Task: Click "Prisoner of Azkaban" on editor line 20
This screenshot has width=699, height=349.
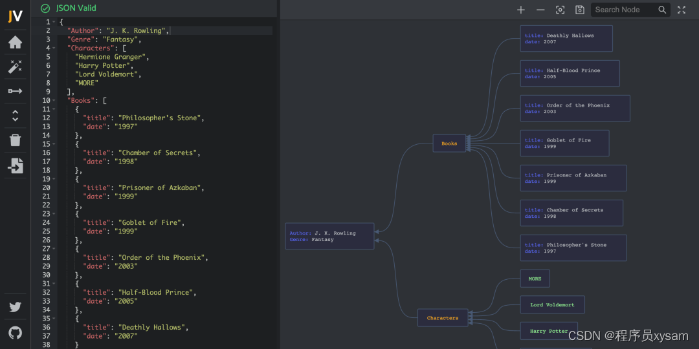Action: (161, 187)
